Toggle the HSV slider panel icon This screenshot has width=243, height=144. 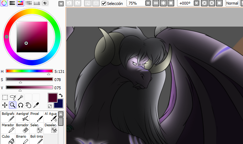point(20,3)
